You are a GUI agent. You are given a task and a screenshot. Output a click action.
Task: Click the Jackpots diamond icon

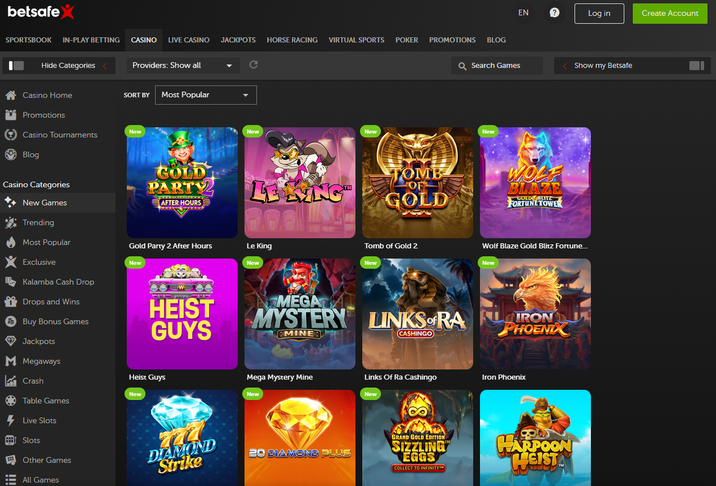[10, 341]
